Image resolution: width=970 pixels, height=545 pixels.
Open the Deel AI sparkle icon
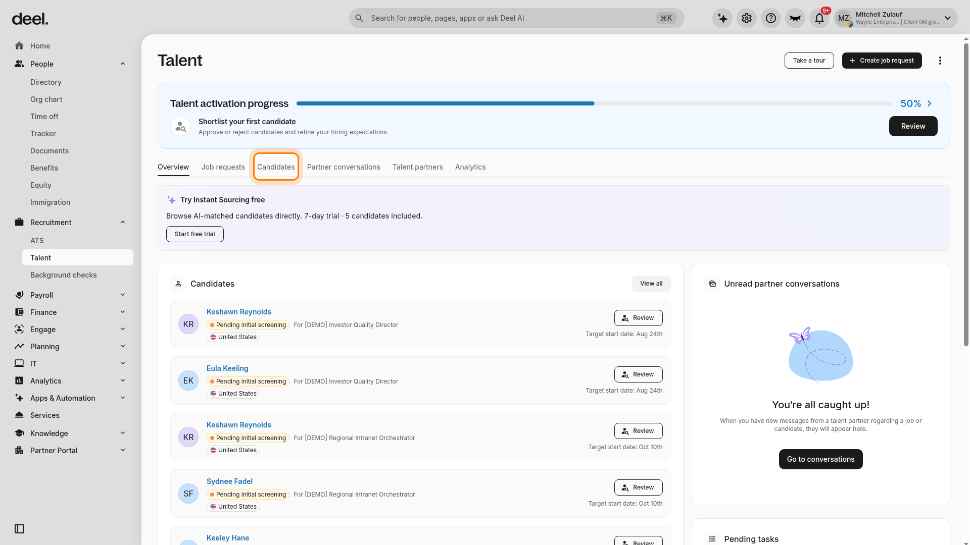tap(722, 19)
